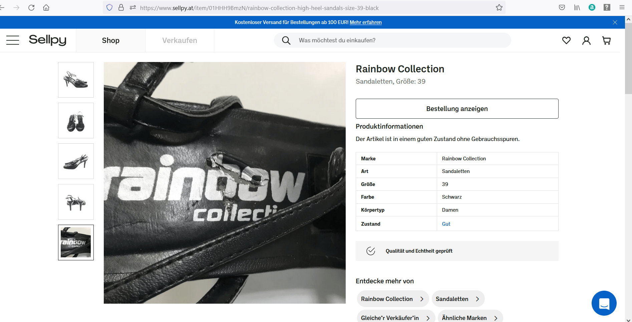Click the 'Bestellung anzeigen' button

tap(457, 109)
